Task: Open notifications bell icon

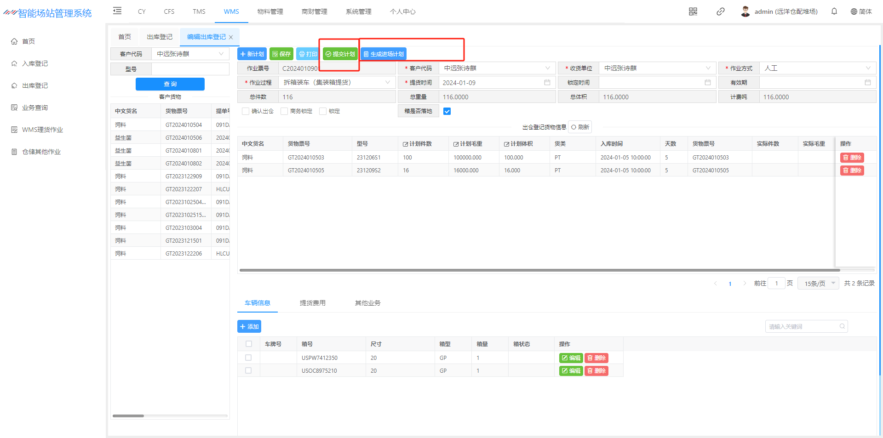Action: pyautogui.click(x=834, y=11)
